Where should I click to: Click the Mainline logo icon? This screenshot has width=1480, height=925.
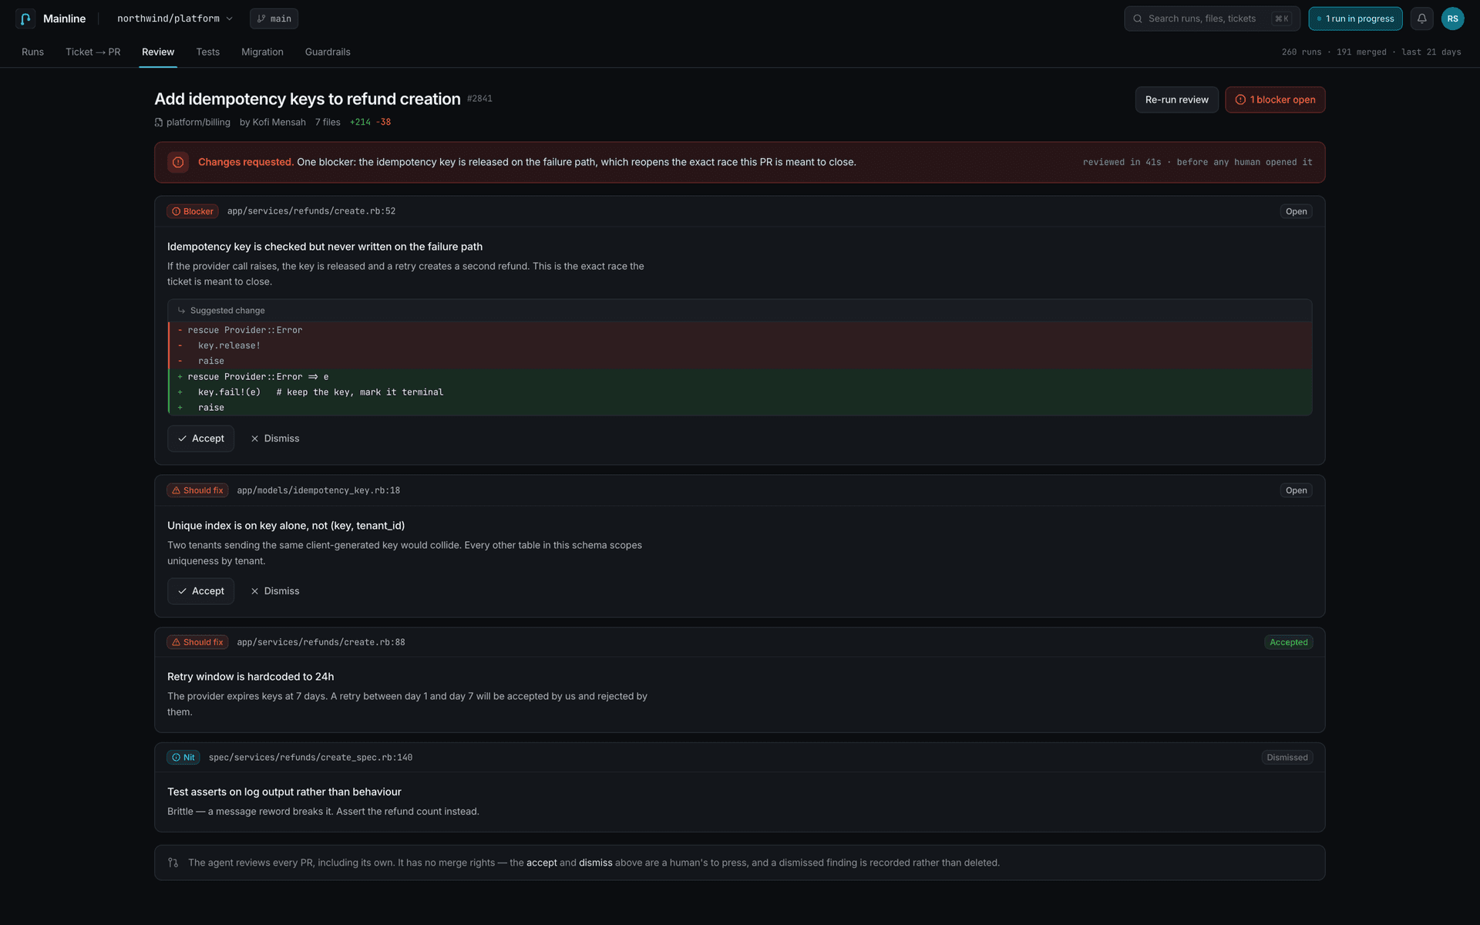pos(25,18)
